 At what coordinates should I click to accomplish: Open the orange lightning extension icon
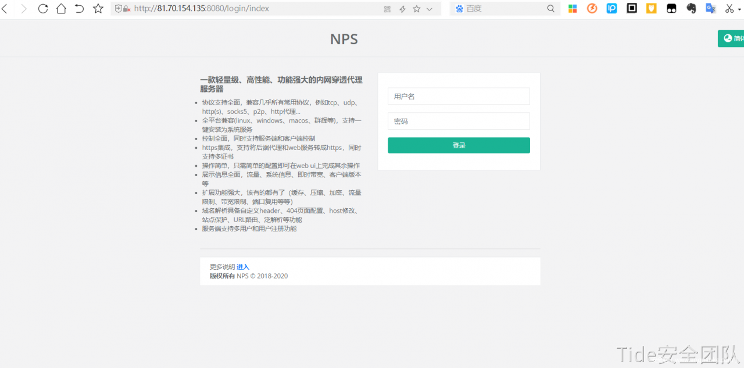(592, 8)
